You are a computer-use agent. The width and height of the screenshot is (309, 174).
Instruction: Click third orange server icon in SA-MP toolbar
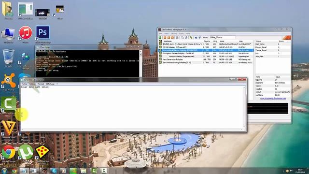coord(172,38)
